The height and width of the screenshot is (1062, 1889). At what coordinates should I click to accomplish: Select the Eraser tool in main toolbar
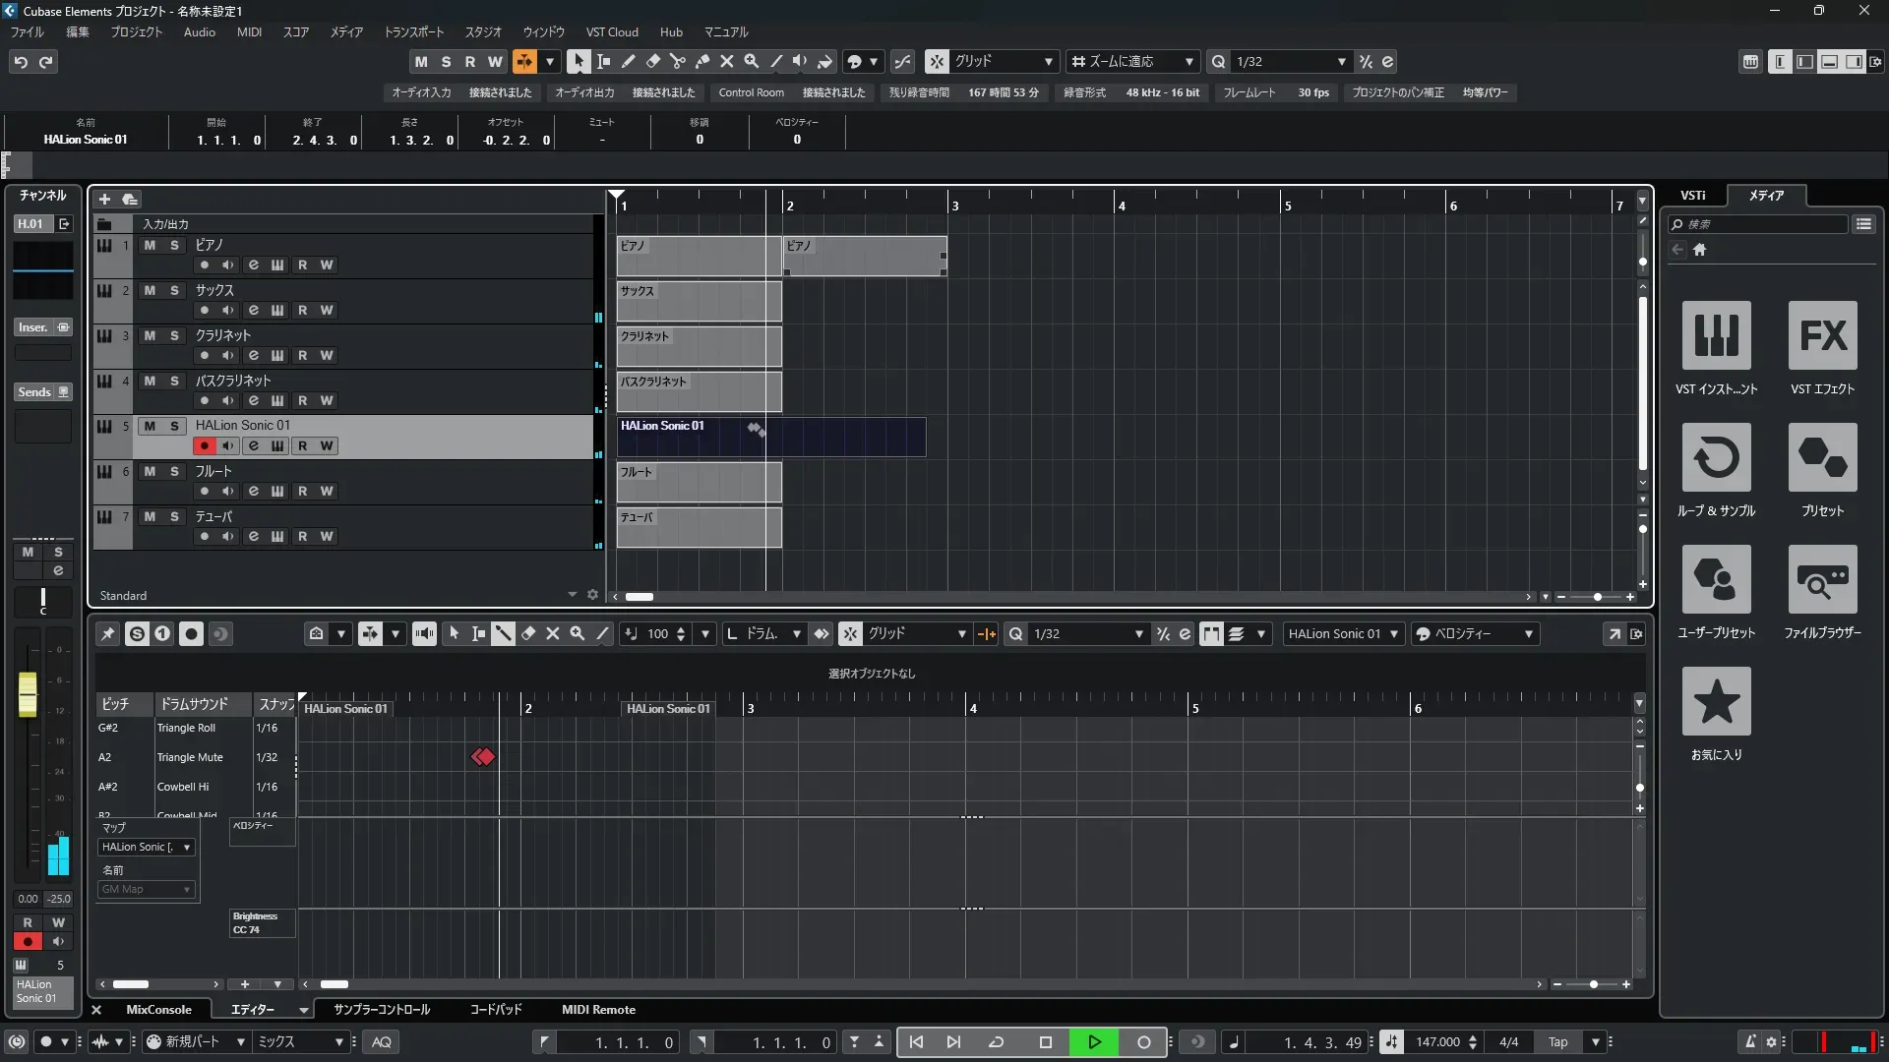[x=652, y=61]
